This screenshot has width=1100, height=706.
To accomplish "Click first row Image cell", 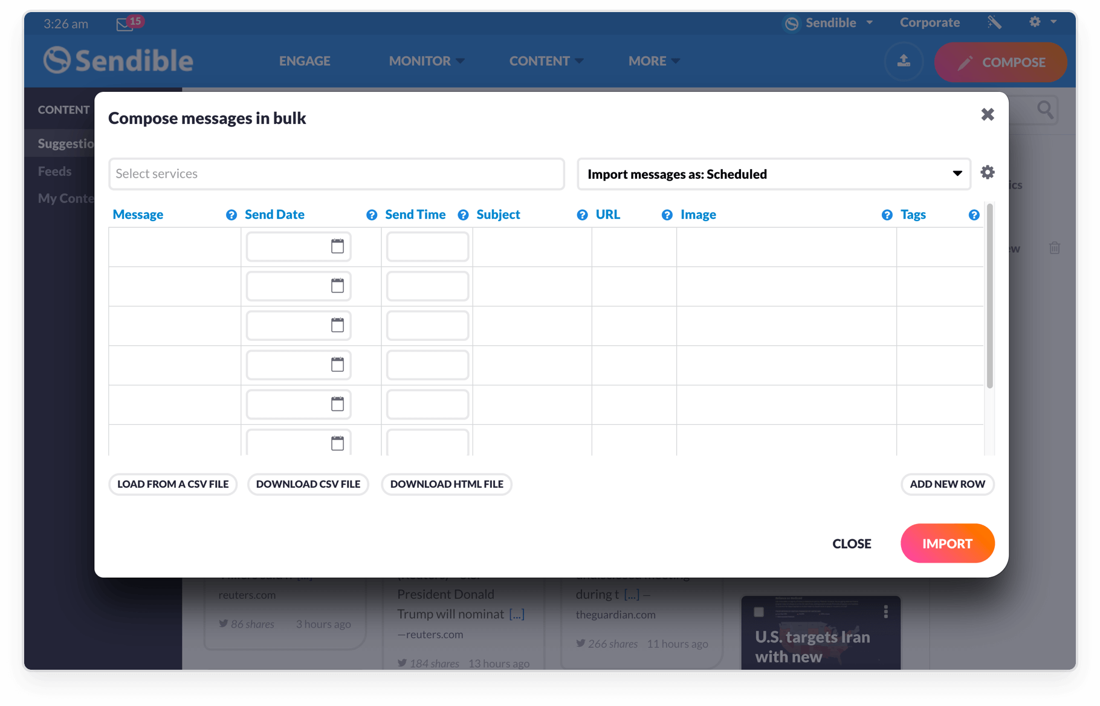I will click(x=786, y=247).
